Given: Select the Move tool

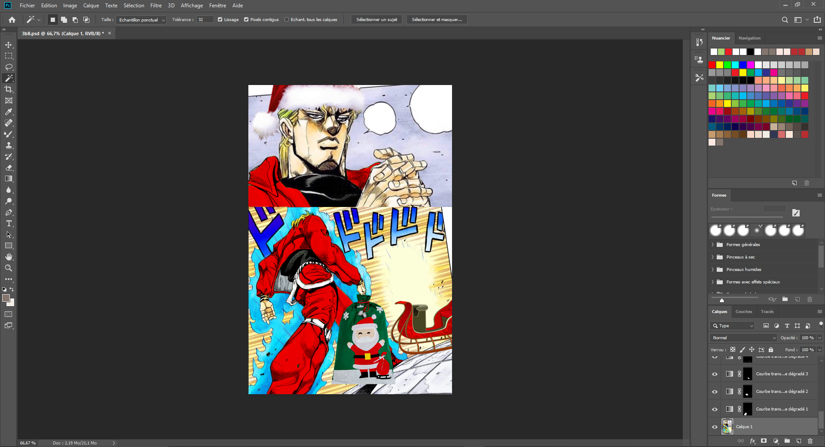Looking at the screenshot, I should coord(9,45).
